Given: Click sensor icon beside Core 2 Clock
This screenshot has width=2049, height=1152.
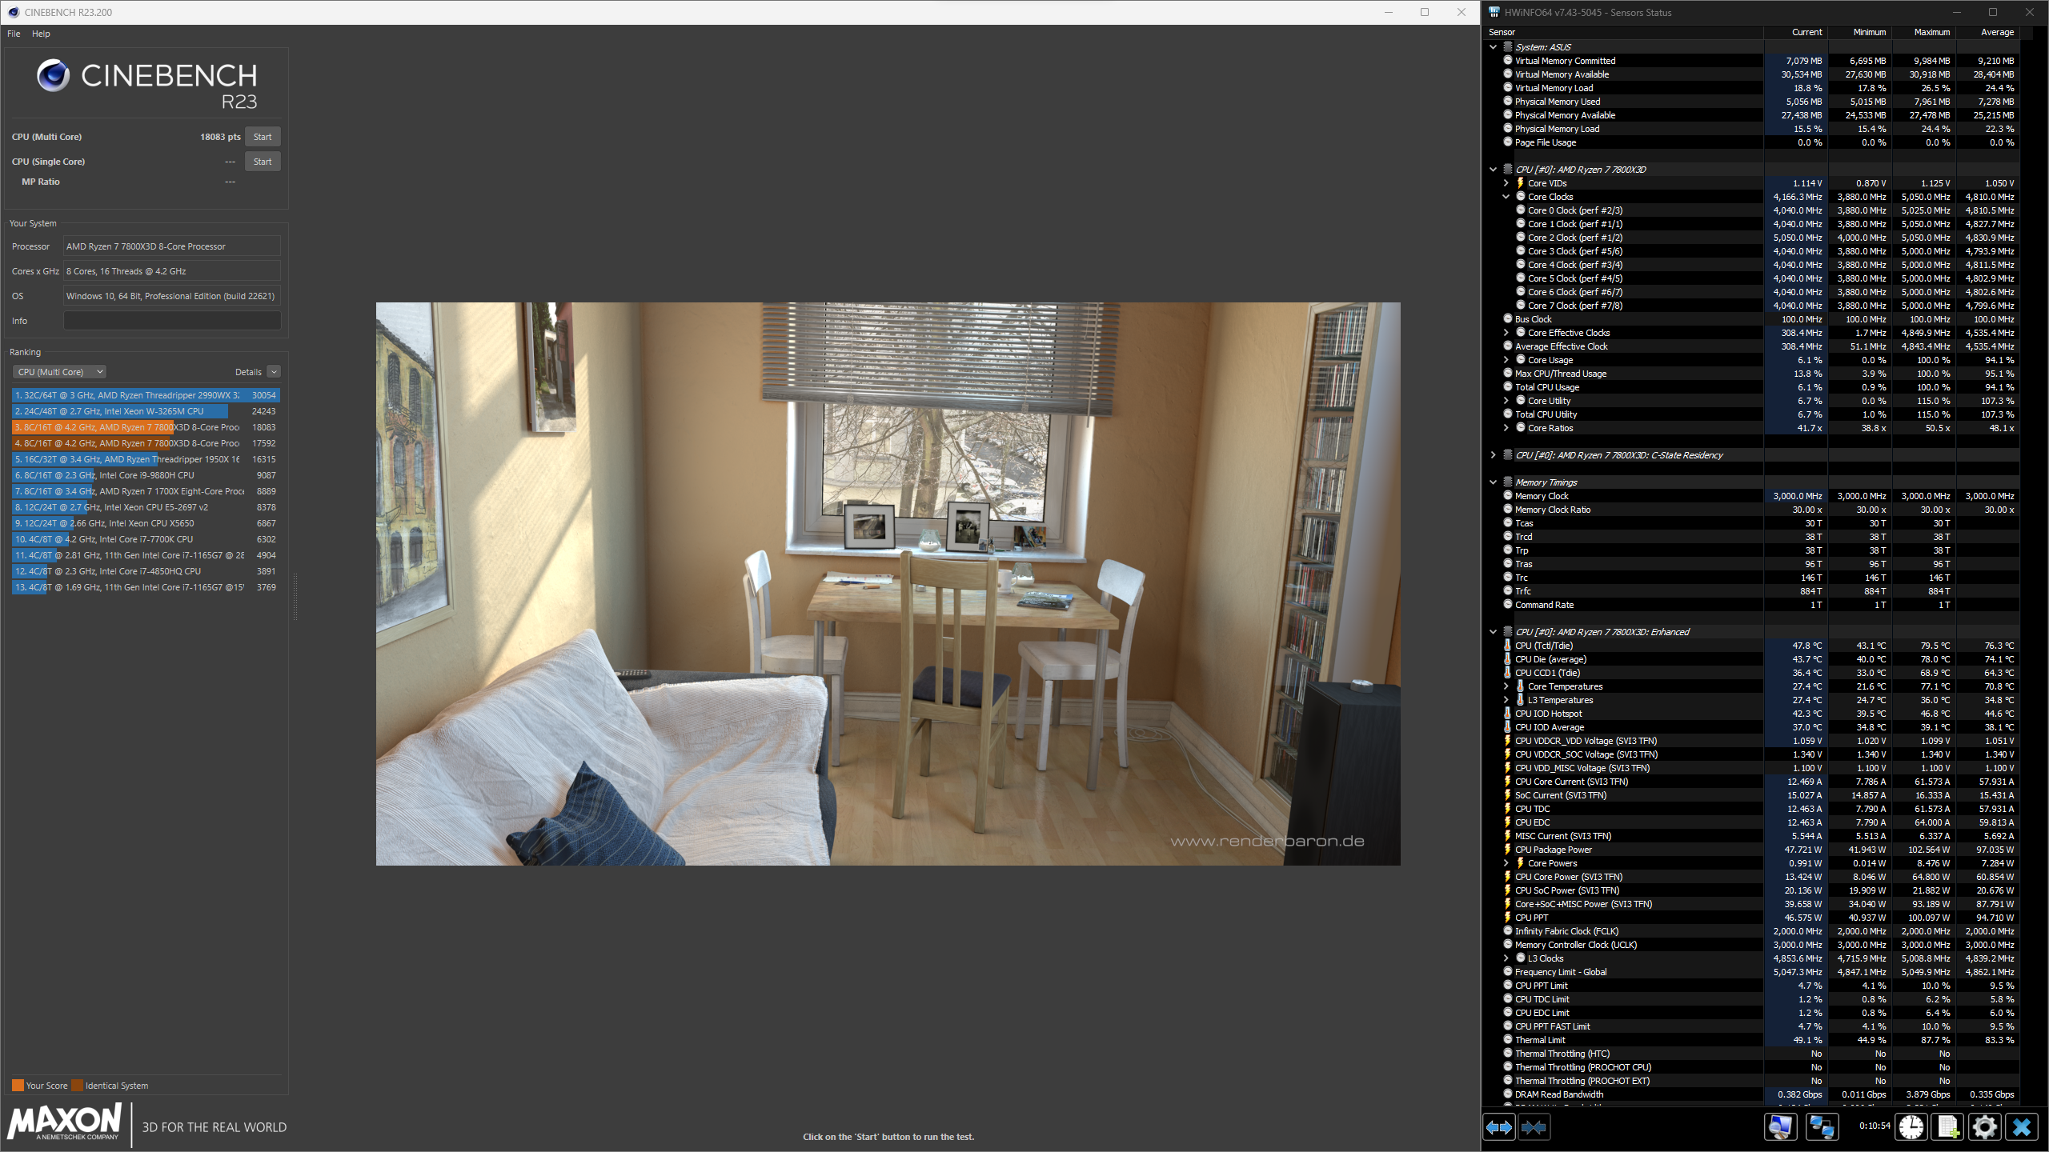Looking at the screenshot, I should click(x=1521, y=238).
